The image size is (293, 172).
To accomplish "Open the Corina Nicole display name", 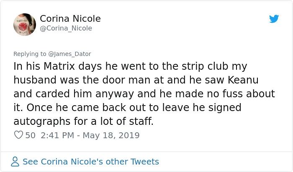I will (x=70, y=19).
